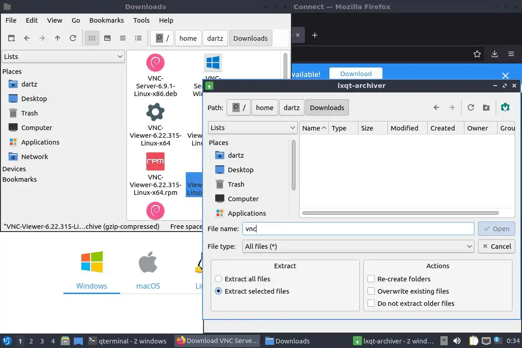Open the Tools menu

click(x=141, y=20)
